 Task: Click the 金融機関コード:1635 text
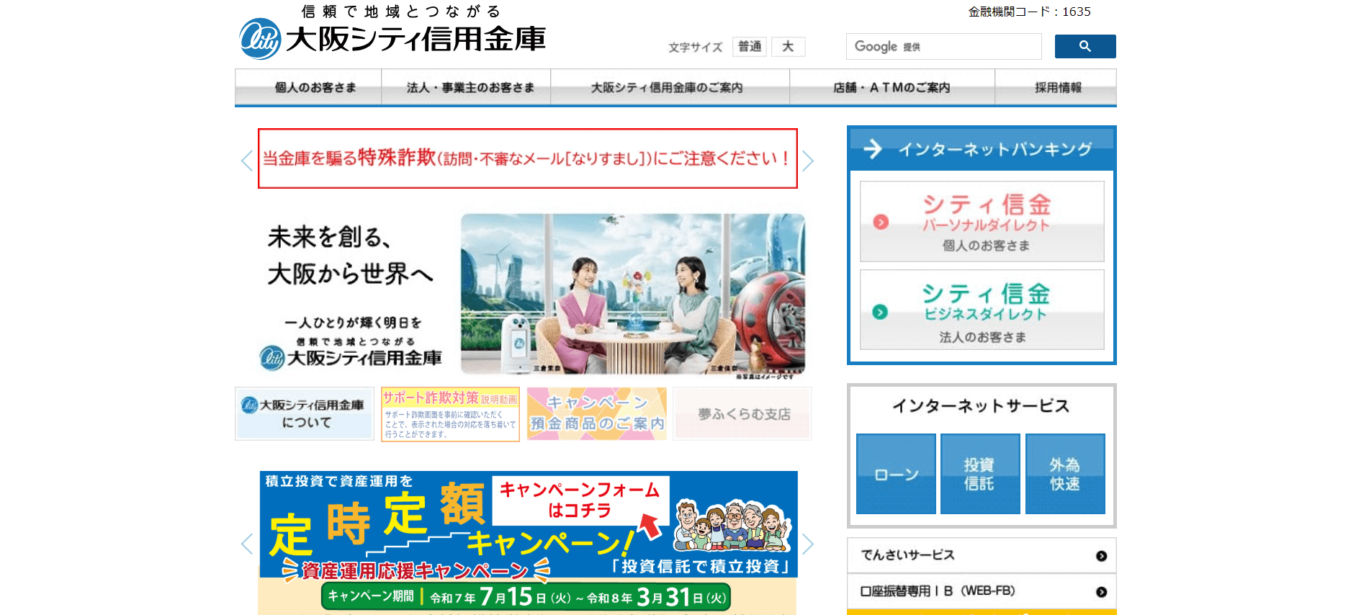1030,12
